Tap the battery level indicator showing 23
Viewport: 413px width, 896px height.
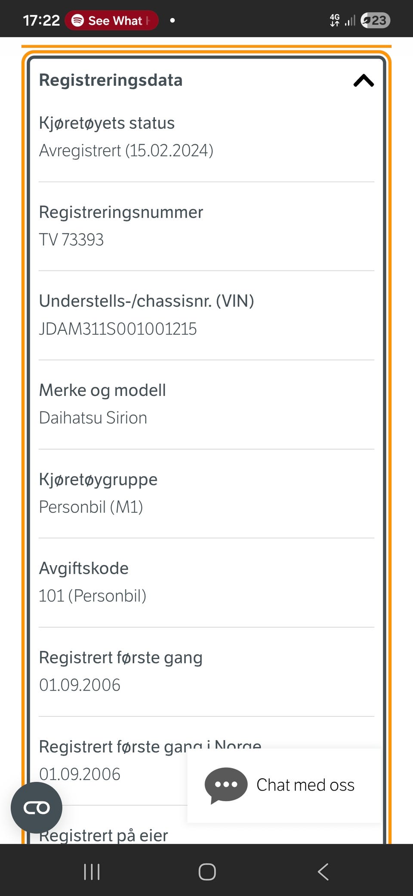(375, 20)
